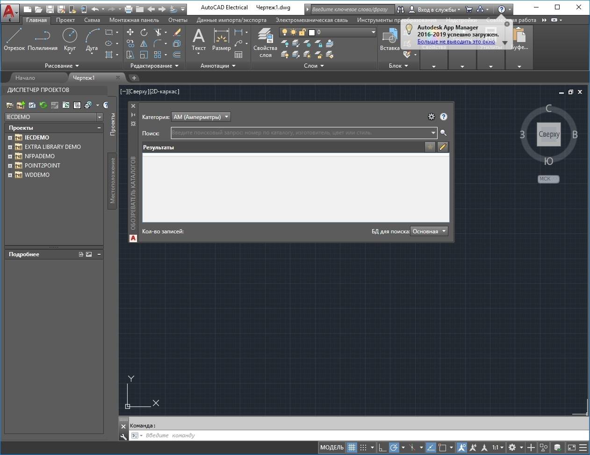
Task: Open catalog browser help question mark
Action: (x=444, y=117)
